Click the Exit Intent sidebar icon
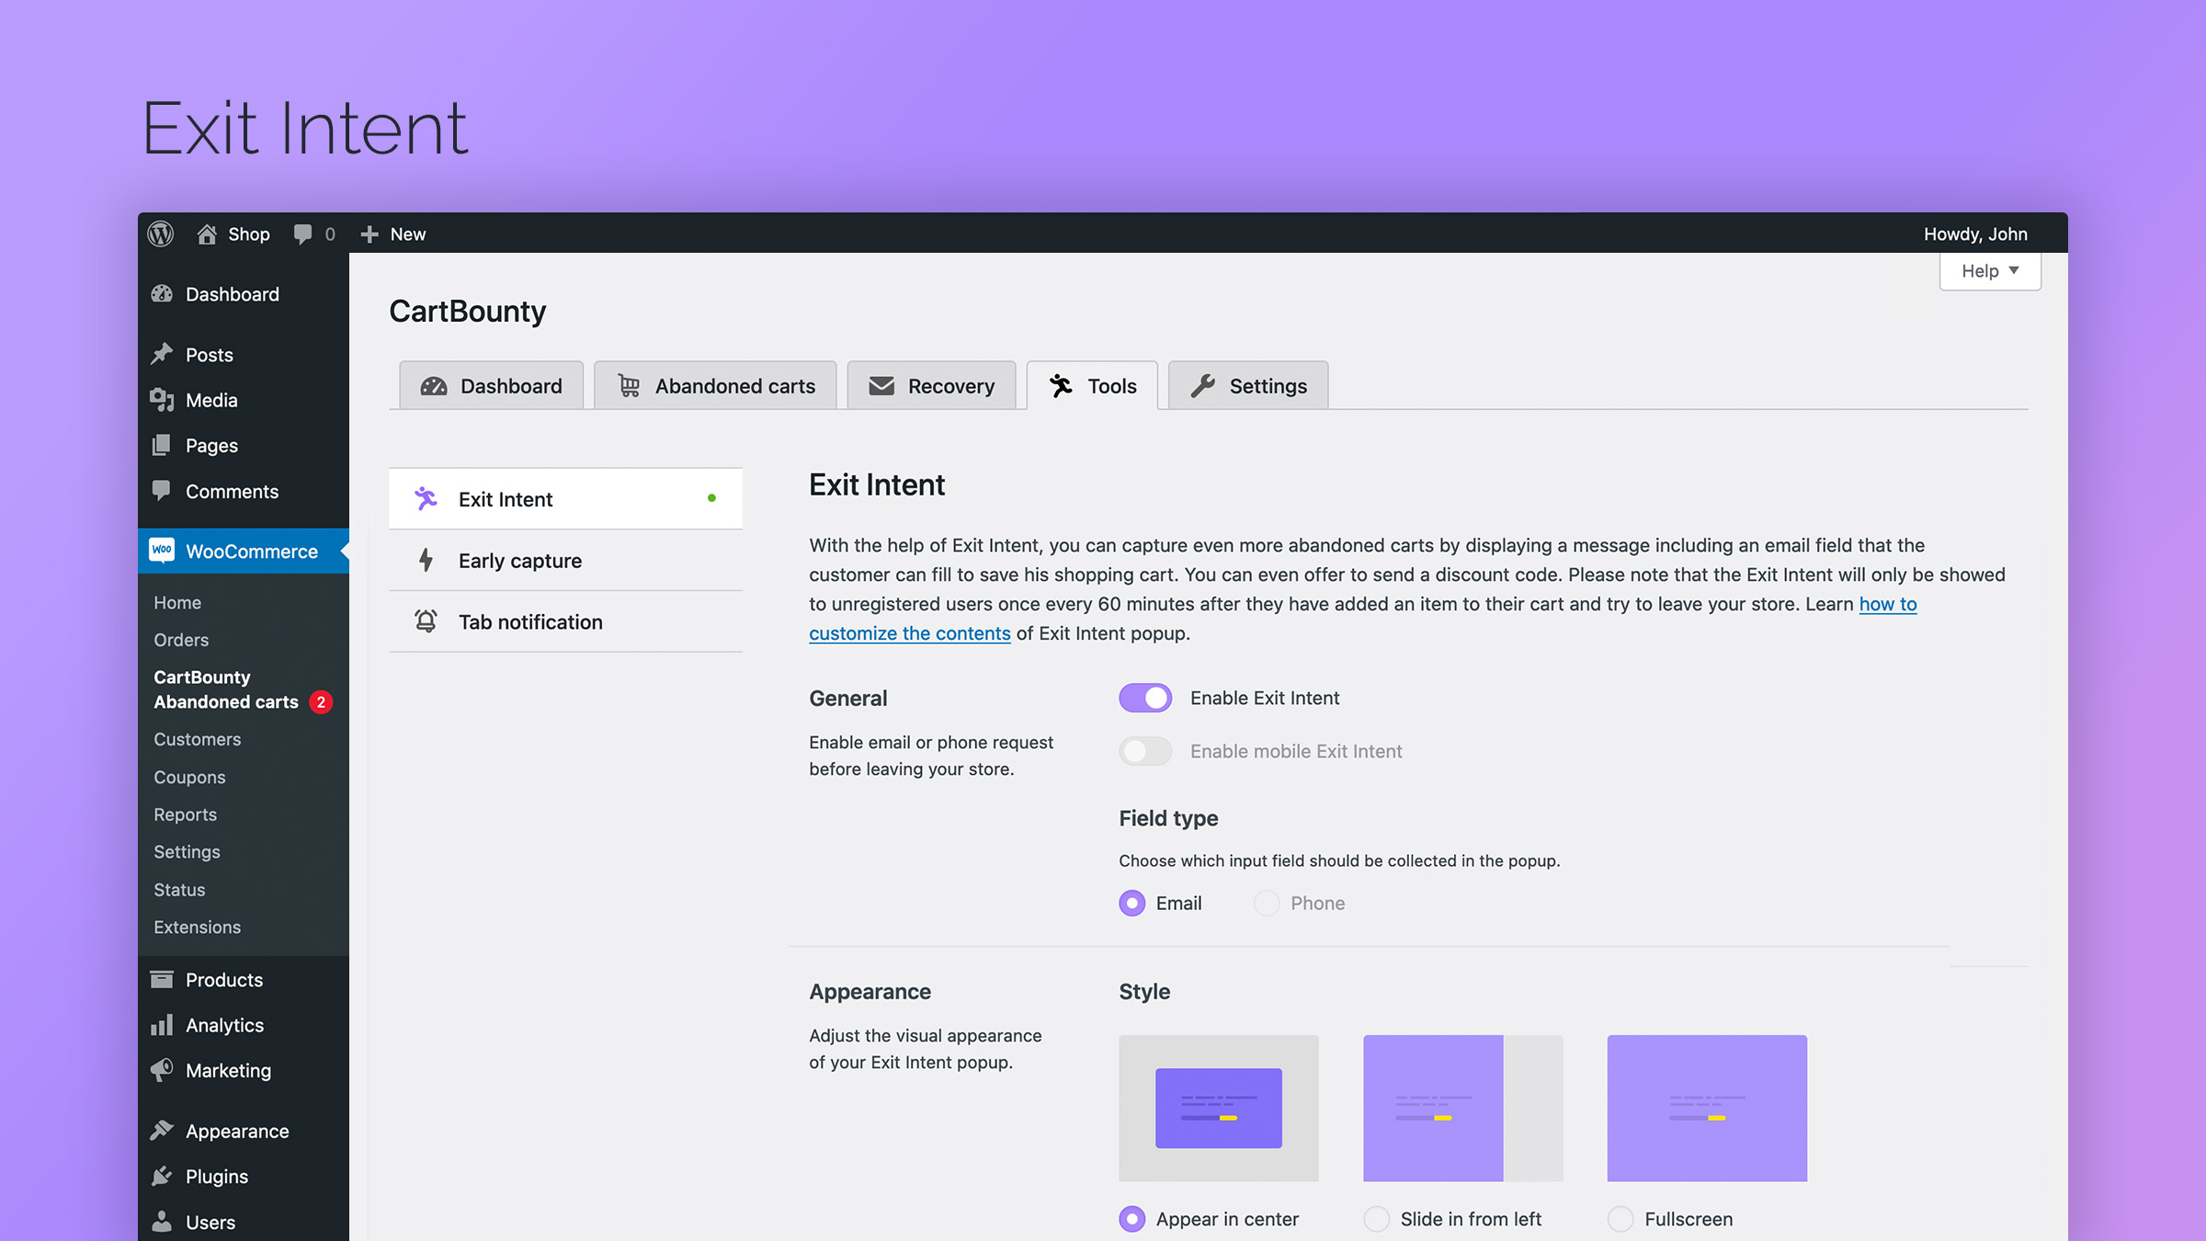2206x1241 pixels. [425, 497]
